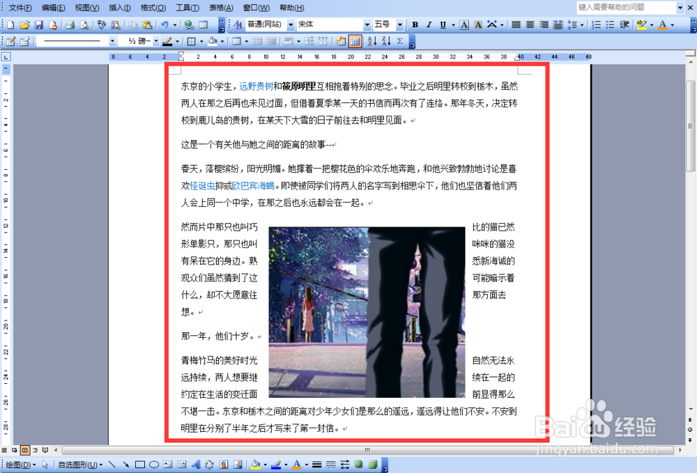
Task: Open the 工具(T) menu
Action: [187, 8]
